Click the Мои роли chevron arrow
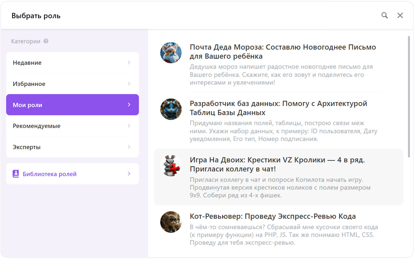414x259 pixels. (x=129, y=105)
